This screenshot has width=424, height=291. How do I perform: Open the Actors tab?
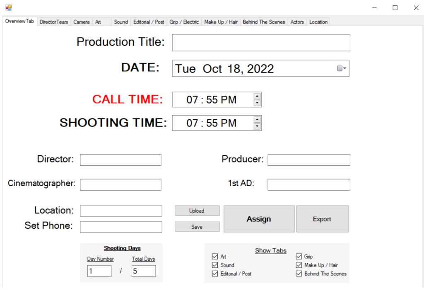click(x=297, y=22)
